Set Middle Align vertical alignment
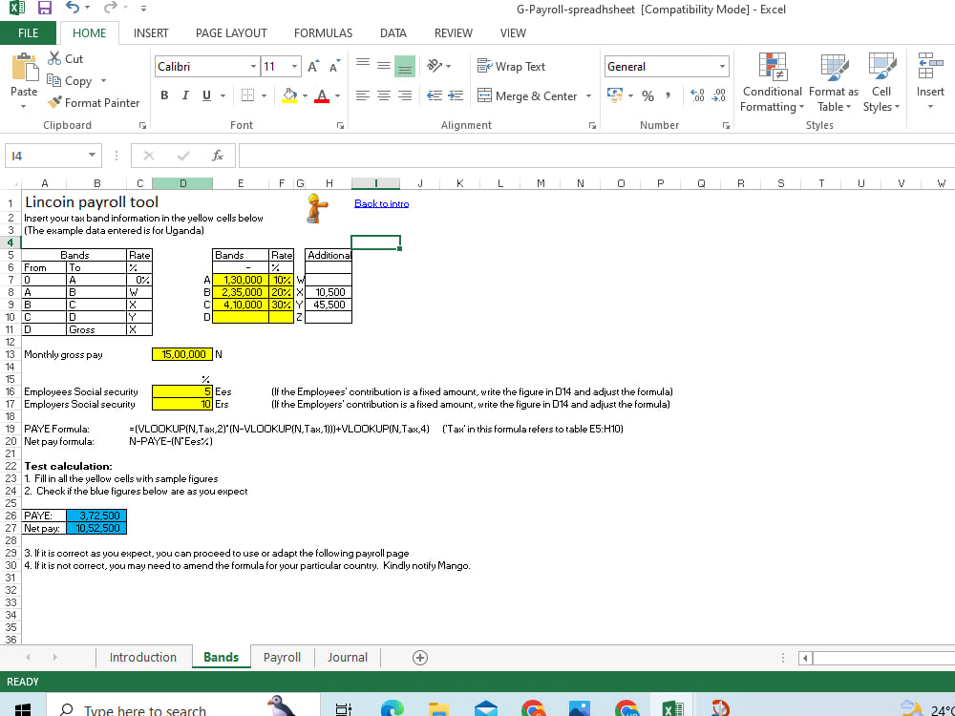 pyautogui.click(x=384, y=66)
